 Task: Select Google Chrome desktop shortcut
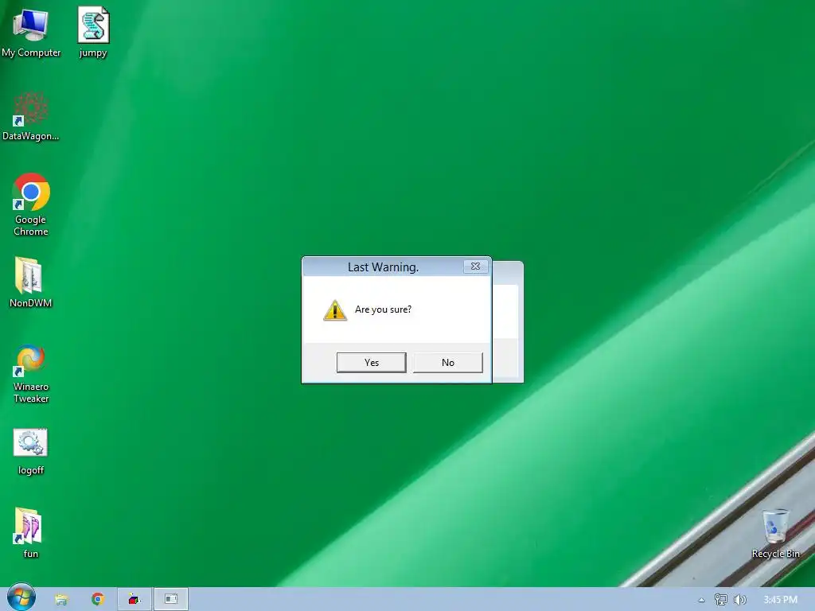point(31,204)
